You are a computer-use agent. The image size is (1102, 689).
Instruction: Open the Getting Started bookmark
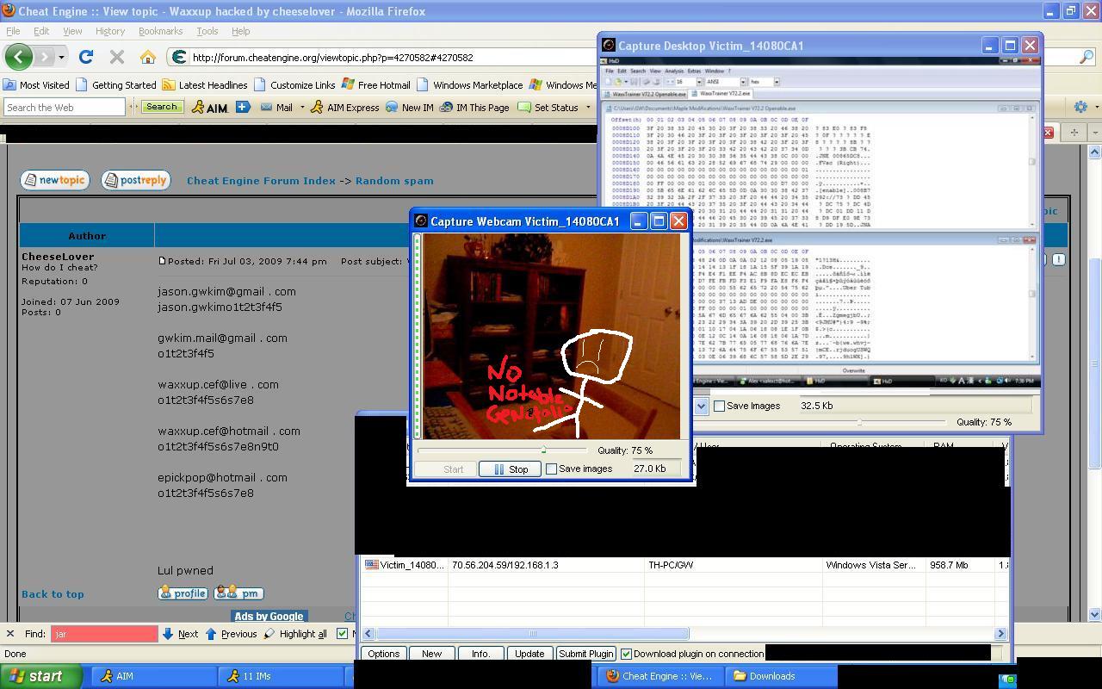pos(116,85)
